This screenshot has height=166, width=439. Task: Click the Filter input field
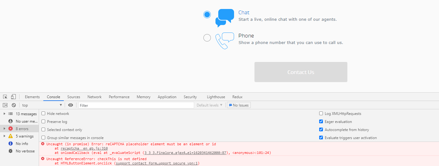pos(136,105)
